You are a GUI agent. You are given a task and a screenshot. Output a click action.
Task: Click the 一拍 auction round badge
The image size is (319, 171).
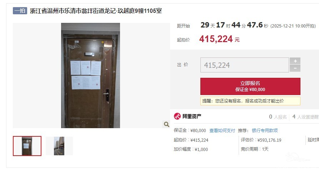click(x=20, y=11)
